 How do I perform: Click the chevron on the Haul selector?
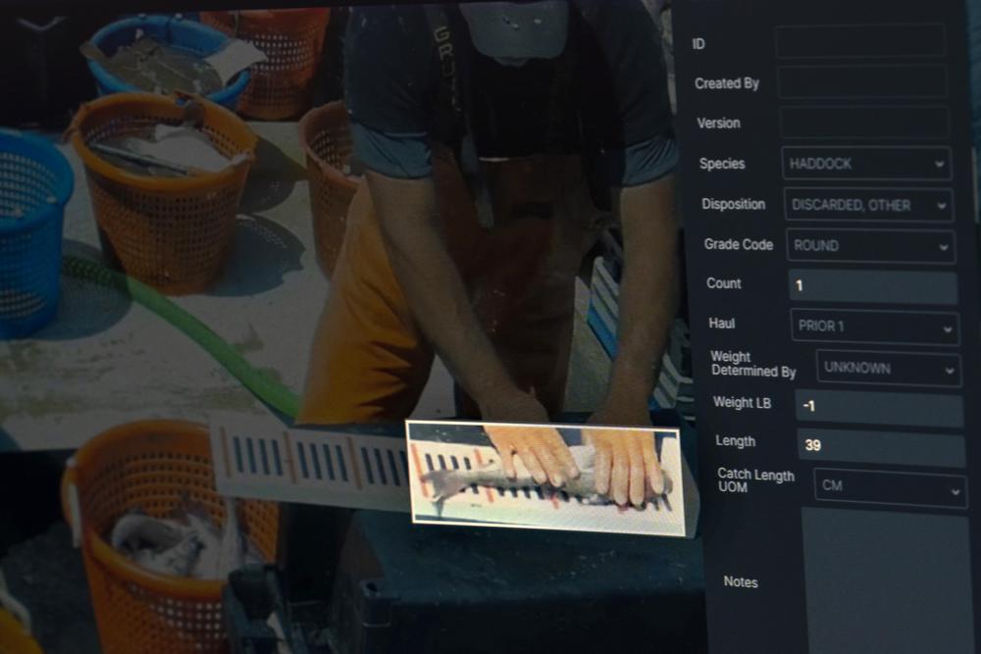[x=947, y=326]
